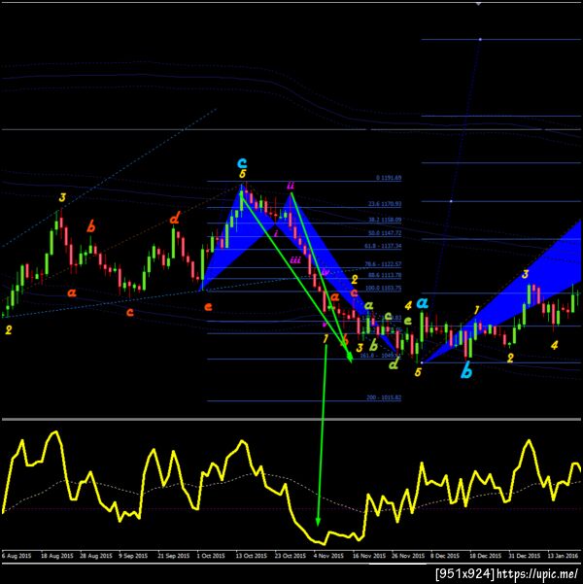Select the 16 Nov 2015 axis date

pos(369,556)
